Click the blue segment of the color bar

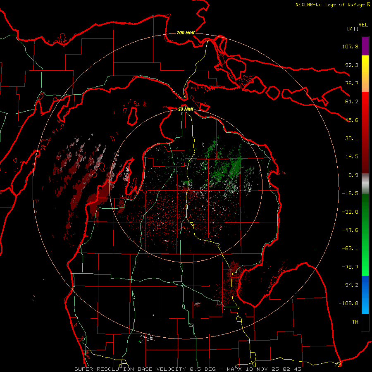tap(365, 295)
